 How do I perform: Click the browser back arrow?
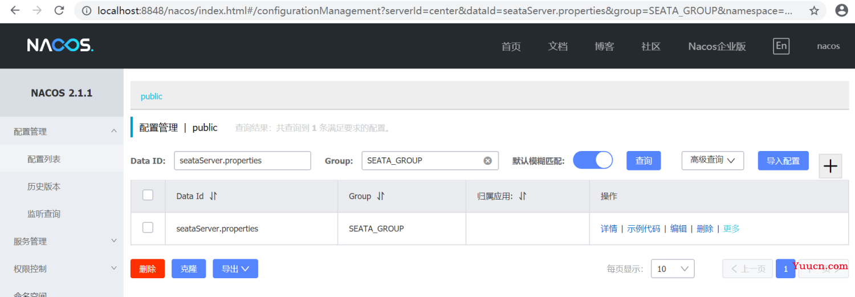[15, 10]
